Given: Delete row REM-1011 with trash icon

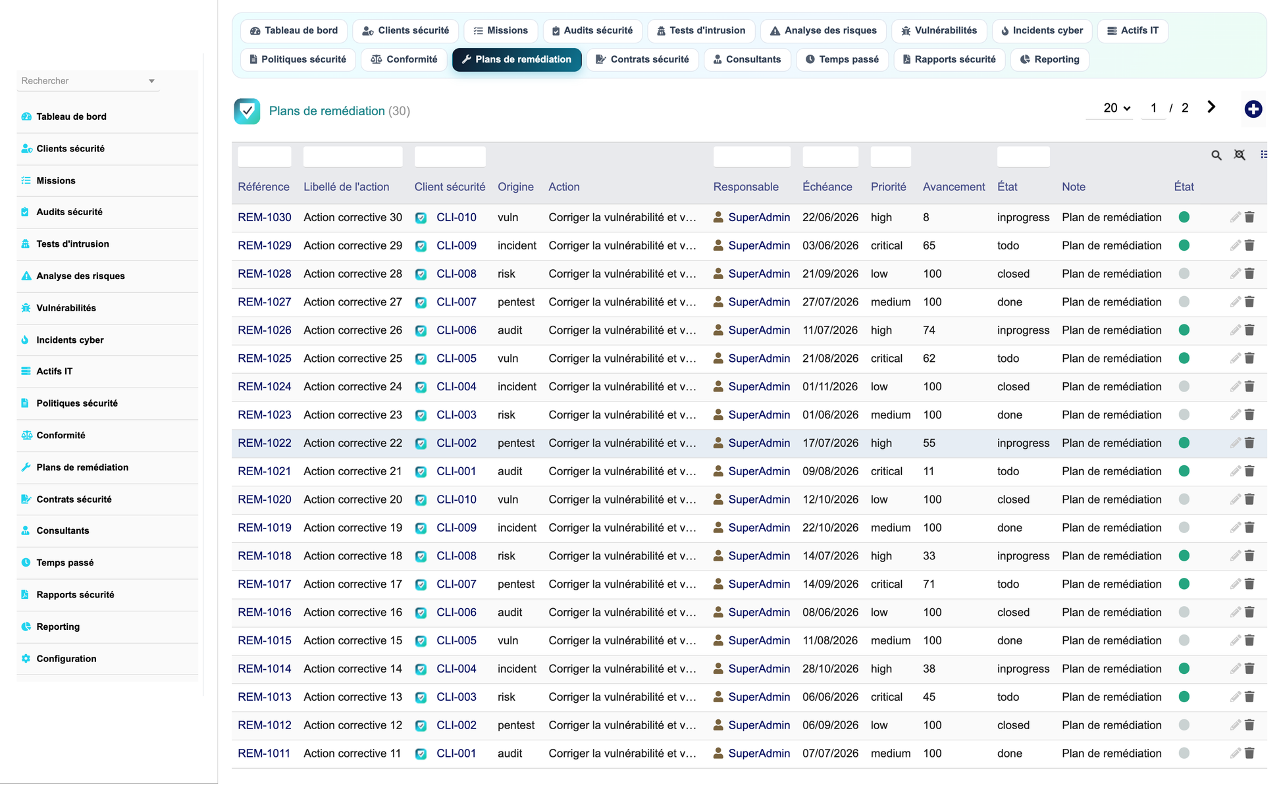Looking at the screenshot, I should [1249, 754].
